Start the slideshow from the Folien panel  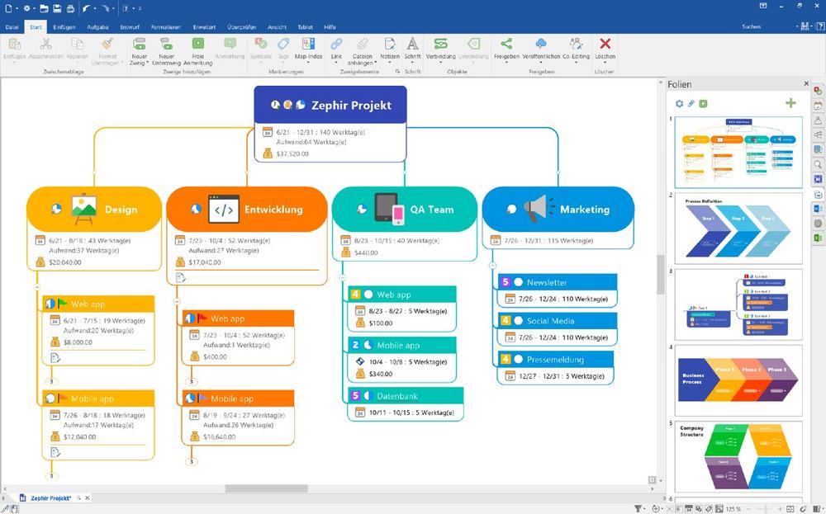coord(704,103)
